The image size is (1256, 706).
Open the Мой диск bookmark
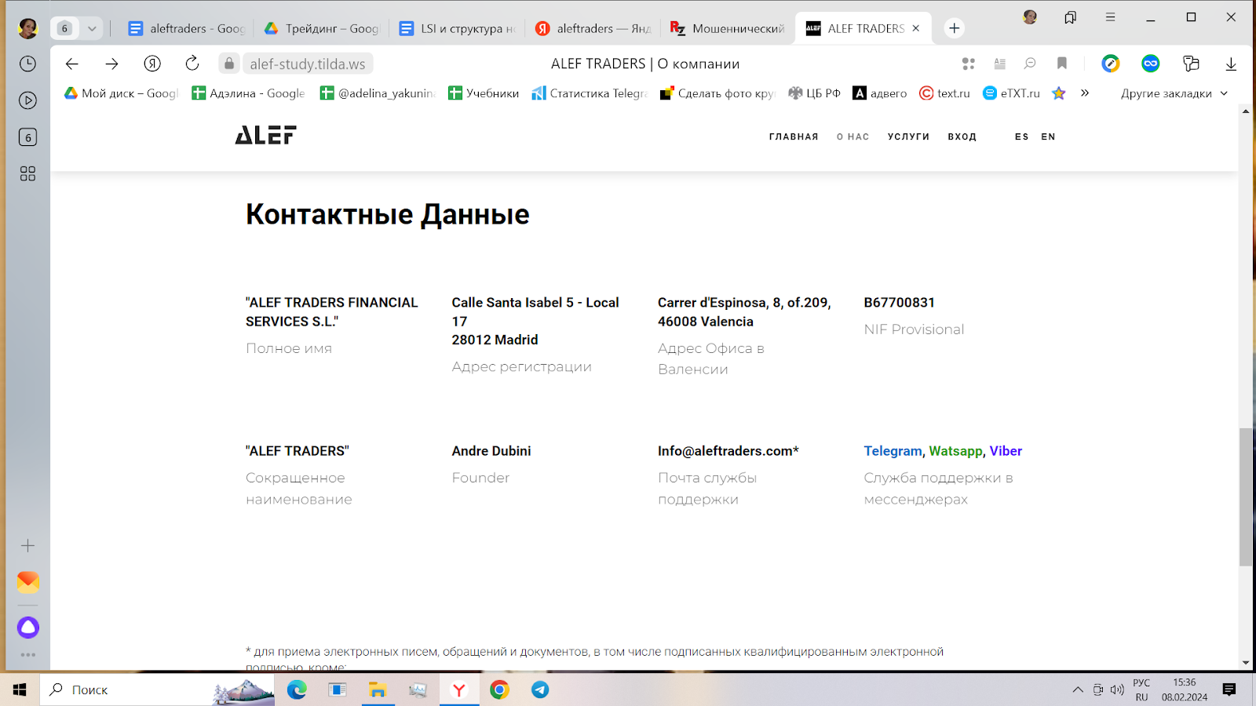tap(121, 93)
